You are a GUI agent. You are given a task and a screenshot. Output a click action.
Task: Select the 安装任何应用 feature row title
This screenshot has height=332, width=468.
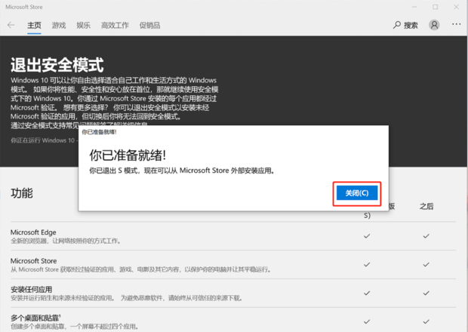32,289
